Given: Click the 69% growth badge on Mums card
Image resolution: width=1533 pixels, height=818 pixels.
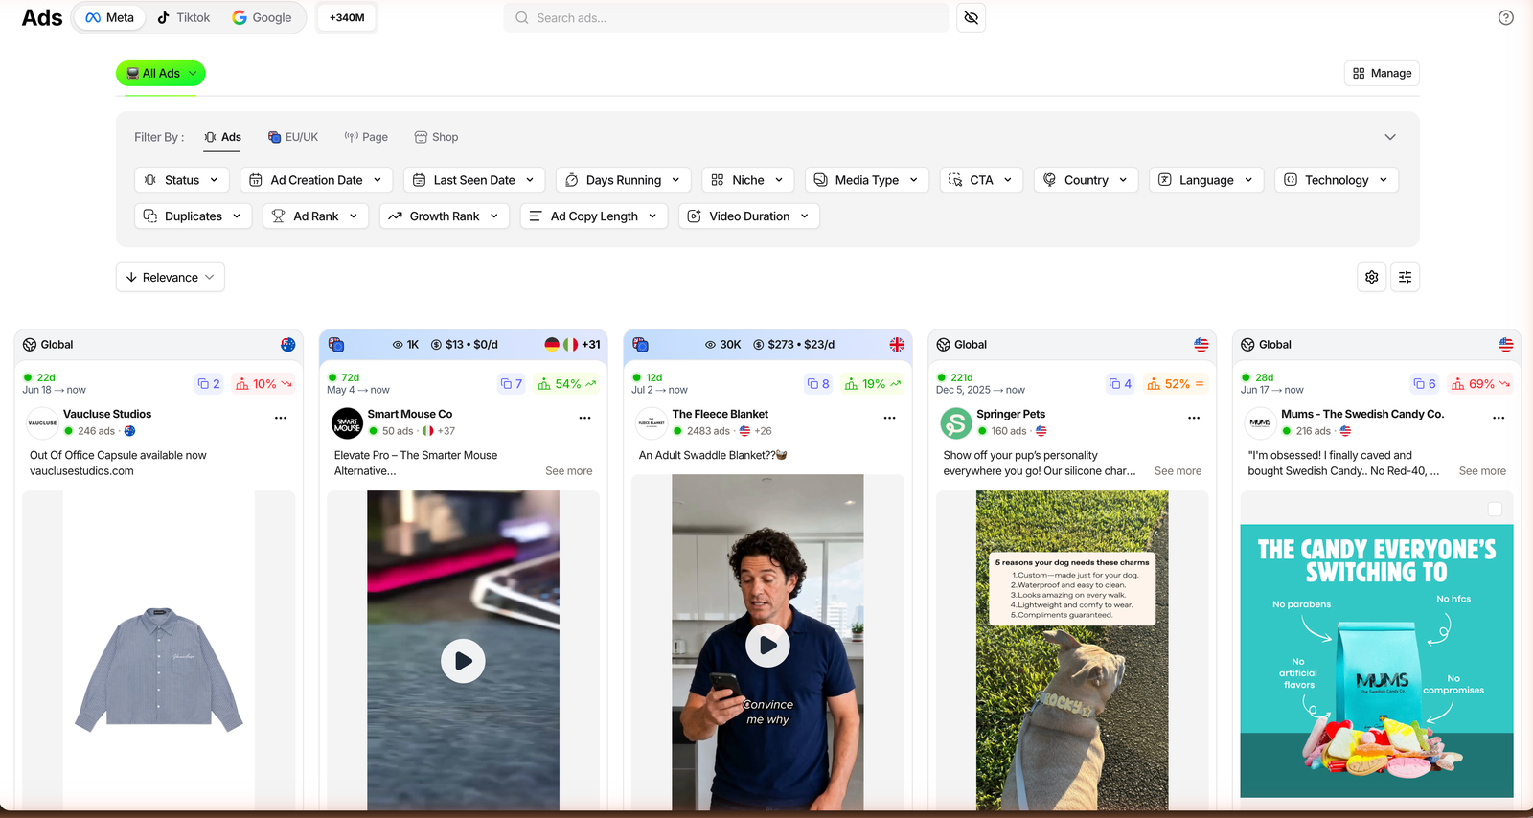Looking at the screenshot, I should click(1480, 384).
